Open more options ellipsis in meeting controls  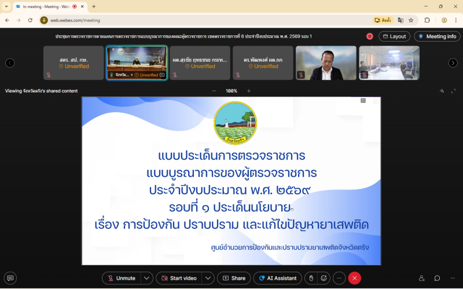(x=340, y=278)
